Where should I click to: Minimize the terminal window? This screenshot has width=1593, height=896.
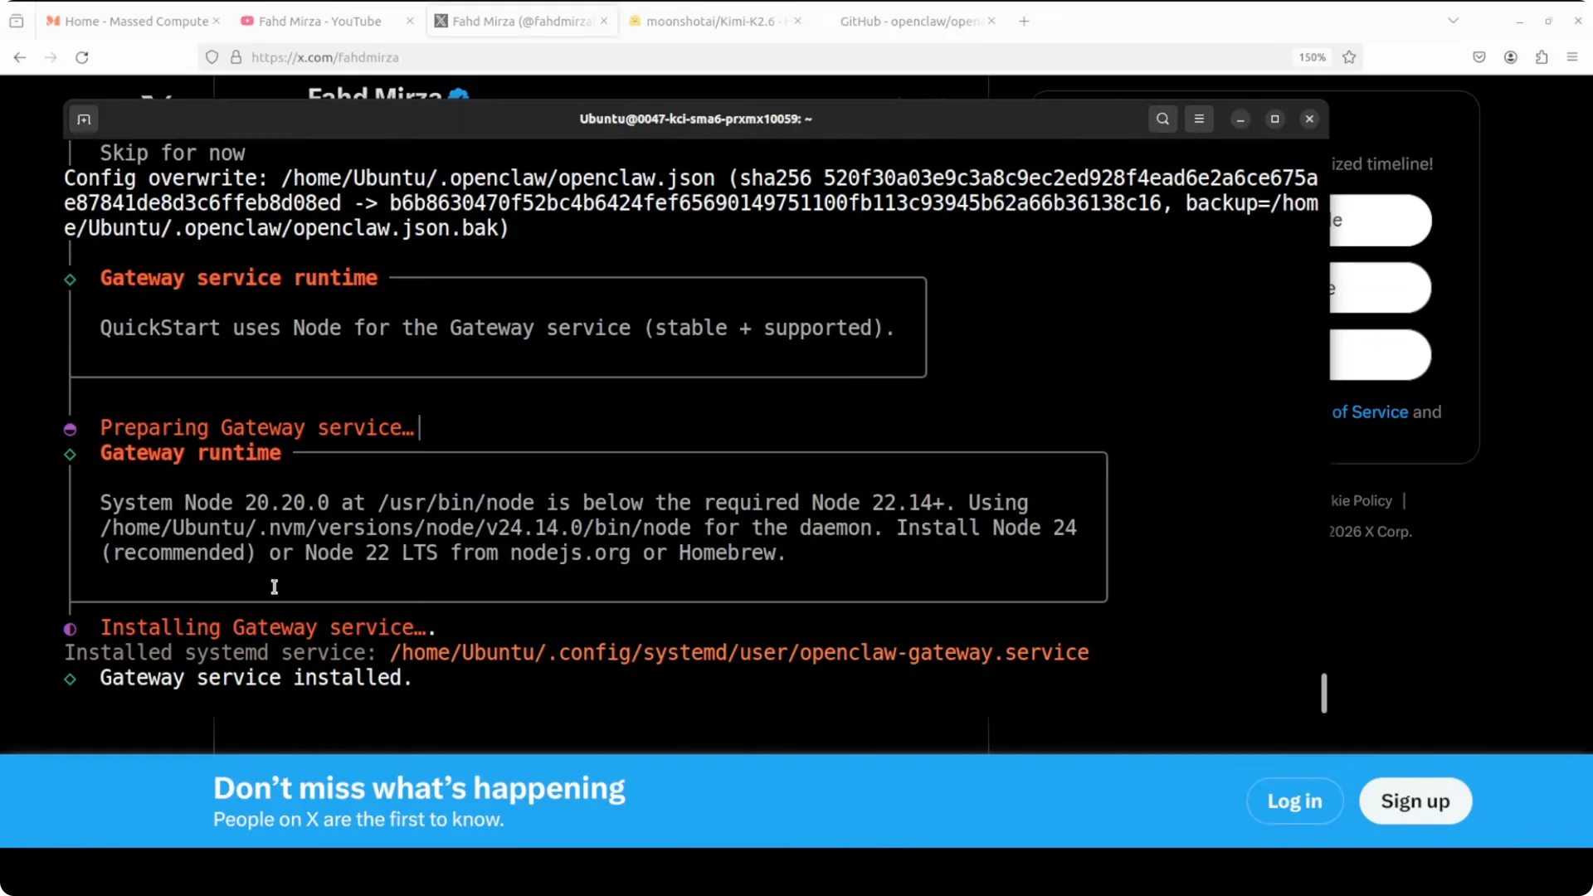coord(1240,119)
